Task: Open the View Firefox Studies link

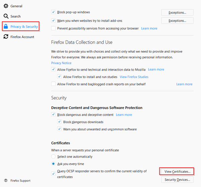Action: pos(134,77)
